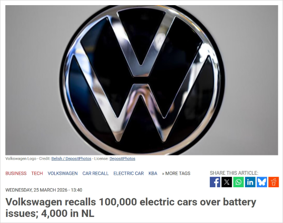Open the Car Recall tag
Image resolution: width=283 pixels, height=223 pixels.
click(x=96, y=173)
